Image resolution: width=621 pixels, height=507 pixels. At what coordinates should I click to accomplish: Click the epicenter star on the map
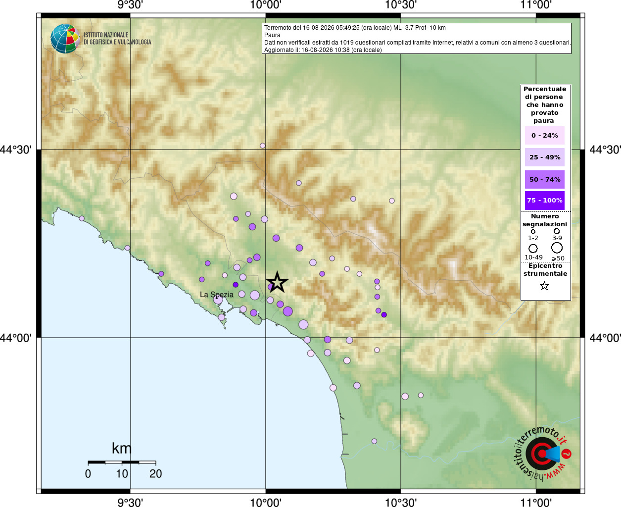278,282
